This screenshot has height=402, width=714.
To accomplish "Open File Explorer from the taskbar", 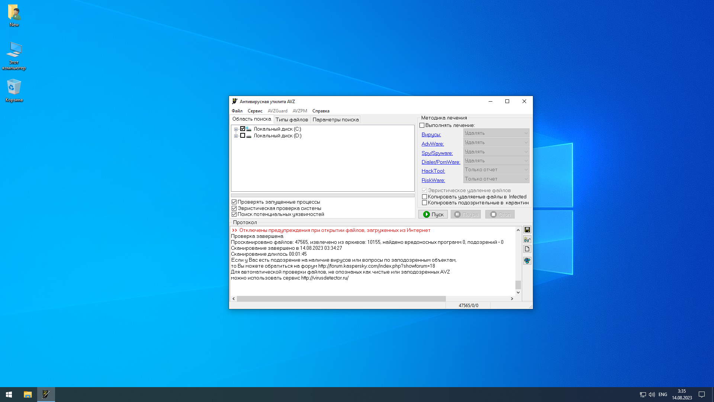I will point(28,395).
